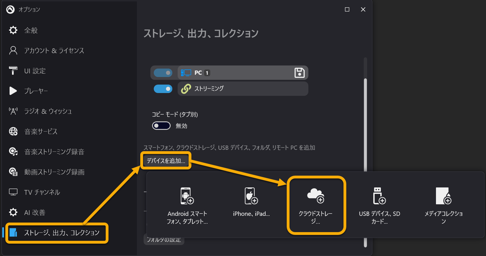Click the vertical scrollbar thumb
Viewport: 486px width, 256px height.
coord(365,125)
